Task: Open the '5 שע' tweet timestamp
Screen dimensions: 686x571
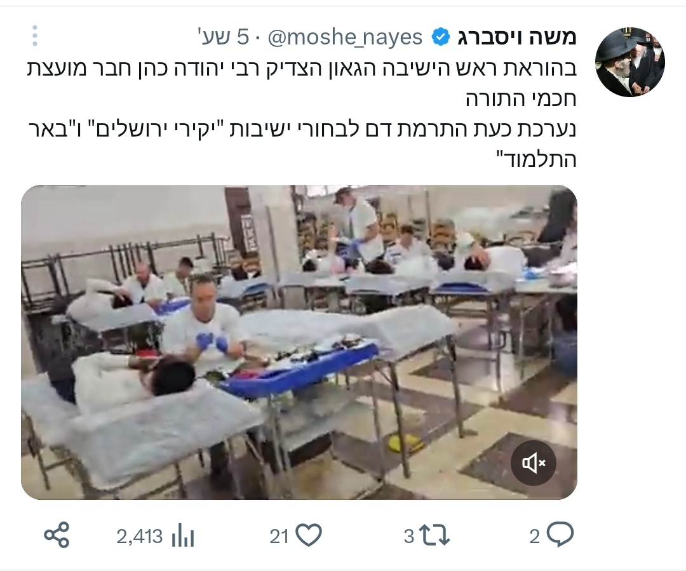Action: [x=224, y=37]
